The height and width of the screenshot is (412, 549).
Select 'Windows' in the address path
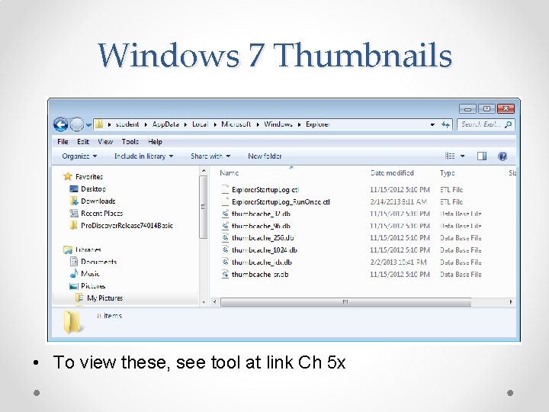278,124
